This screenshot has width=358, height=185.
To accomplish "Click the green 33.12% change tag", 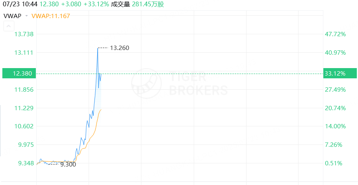I will [x=340, y=74].
